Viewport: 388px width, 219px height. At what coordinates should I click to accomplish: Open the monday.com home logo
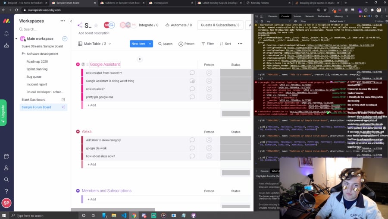coord(6,21)
